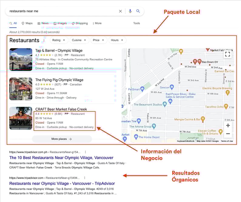Open Terms of Use map link
This screenshot has height=202, width=241.
click(x=227, y=141)
